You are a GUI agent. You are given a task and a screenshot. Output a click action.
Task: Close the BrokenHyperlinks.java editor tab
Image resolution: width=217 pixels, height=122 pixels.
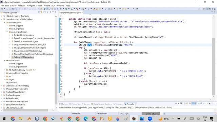point(82,13)
